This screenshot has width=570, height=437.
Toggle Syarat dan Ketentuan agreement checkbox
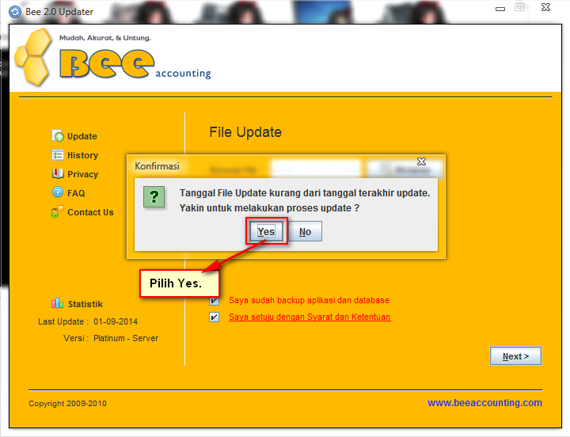(x=214, y=317)
